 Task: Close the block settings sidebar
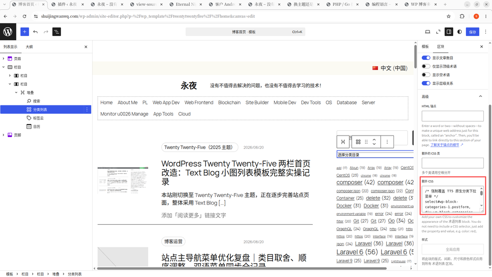pyautogui.click(x=481, y=46)
